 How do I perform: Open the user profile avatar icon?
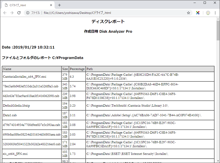[x=208, y=13]
